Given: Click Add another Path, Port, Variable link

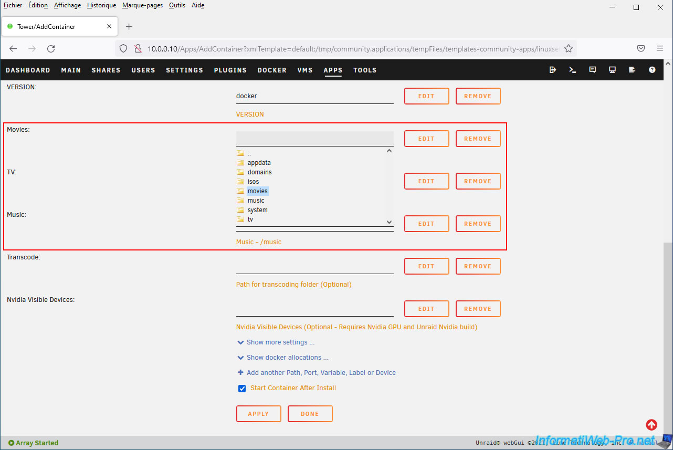Looking at the screenshot, I should click(x=321, y=373).
